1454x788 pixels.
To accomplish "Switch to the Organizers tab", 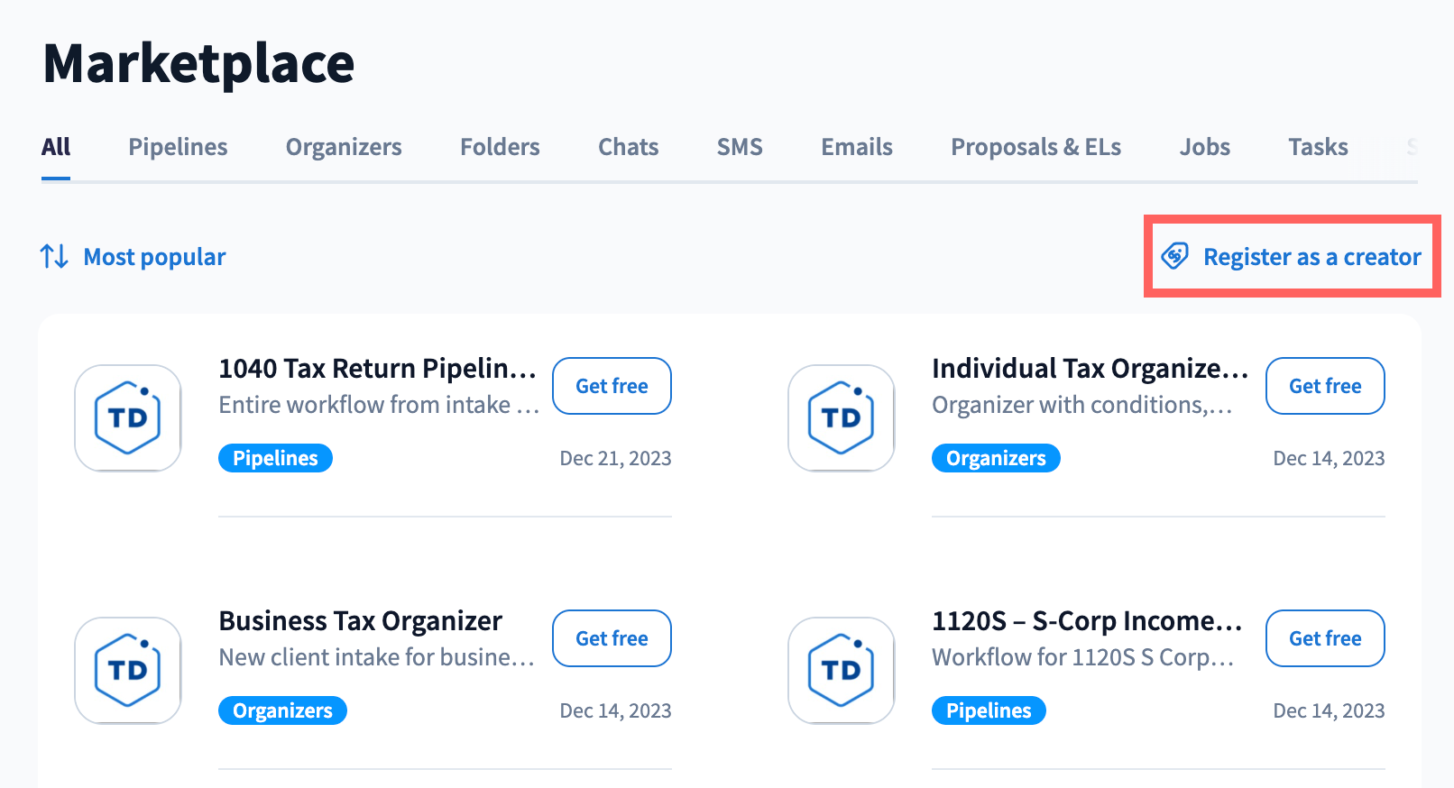I will [344, 147].
